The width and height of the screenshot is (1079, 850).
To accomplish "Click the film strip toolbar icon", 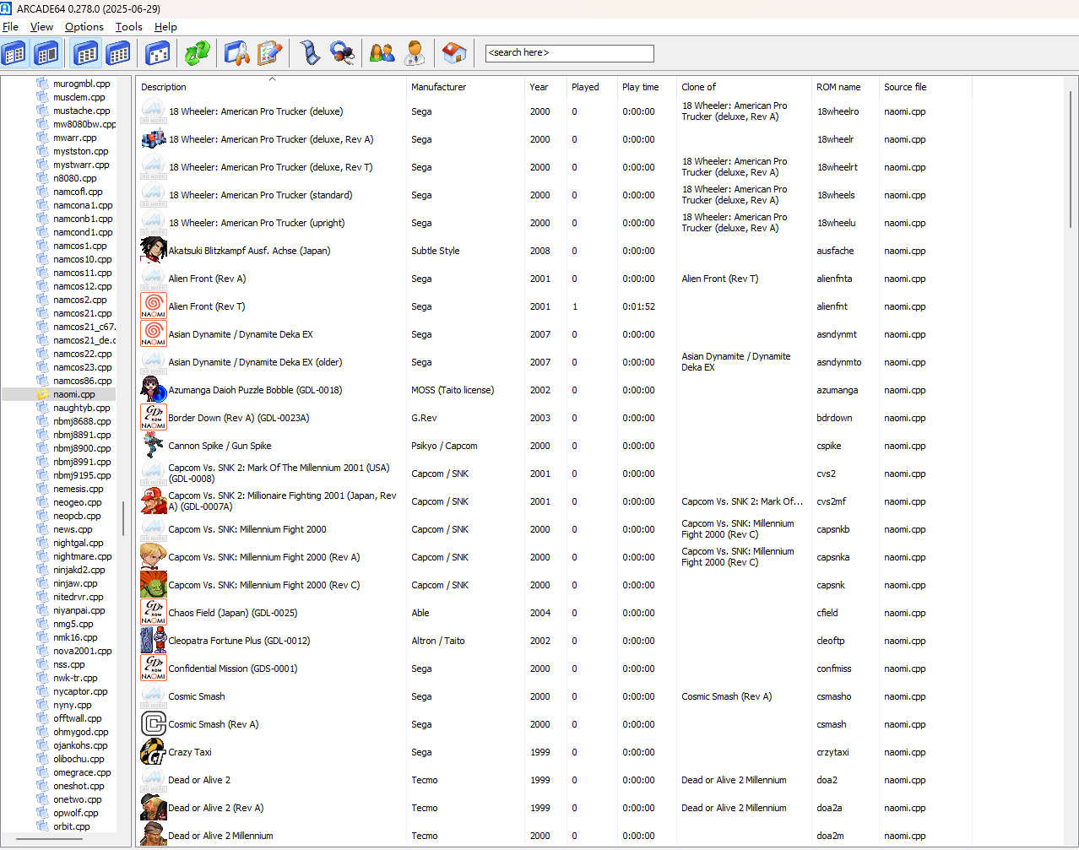I will coord(311,53).
